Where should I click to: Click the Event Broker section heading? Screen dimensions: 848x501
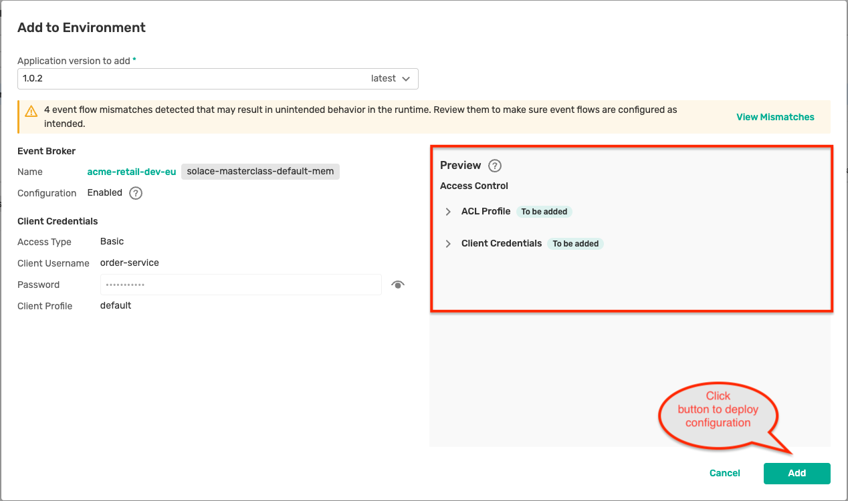tap(46, 151)
